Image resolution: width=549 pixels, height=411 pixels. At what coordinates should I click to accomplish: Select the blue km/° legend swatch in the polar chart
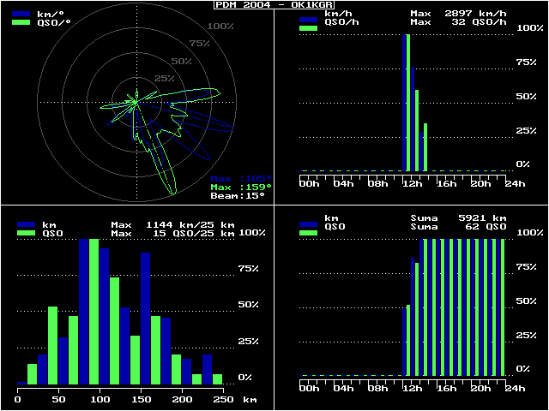(x=21, y=14)
